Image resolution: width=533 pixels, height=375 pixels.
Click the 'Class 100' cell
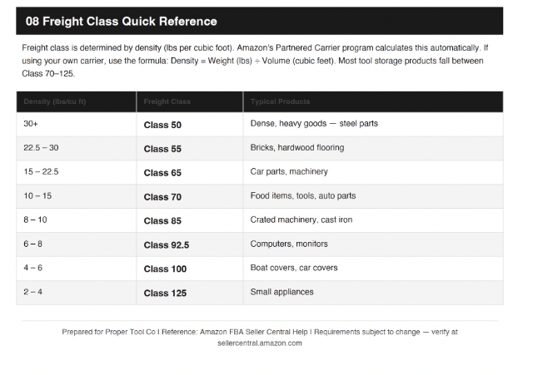coord(190,269)
